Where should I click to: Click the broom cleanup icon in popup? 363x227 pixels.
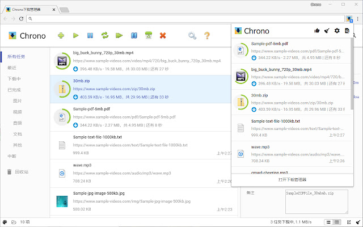(x=327, y=31)
